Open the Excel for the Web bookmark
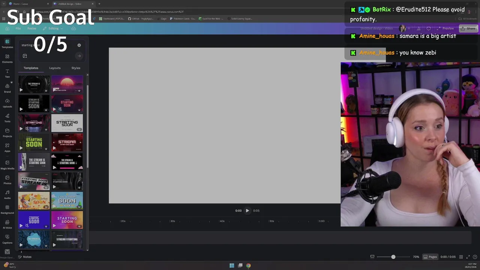The width and height of the screenshot is (480, 270). coord(211,18)
